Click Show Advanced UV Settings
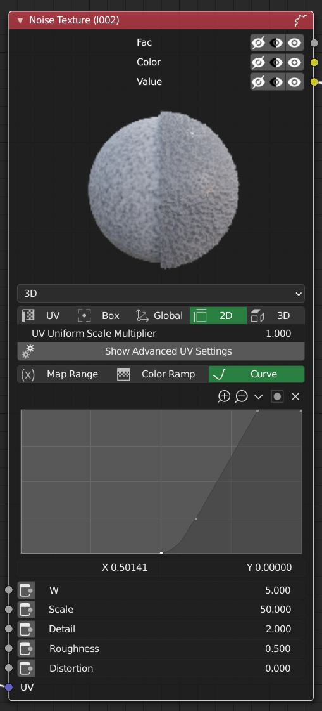The width and height of the screenshot is (322, 711). coord(161,351)
